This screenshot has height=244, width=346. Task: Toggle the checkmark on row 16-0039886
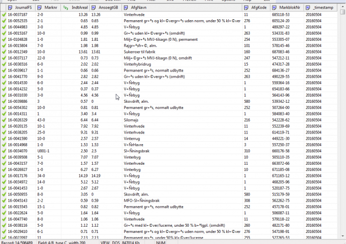(x=4, y=101)
